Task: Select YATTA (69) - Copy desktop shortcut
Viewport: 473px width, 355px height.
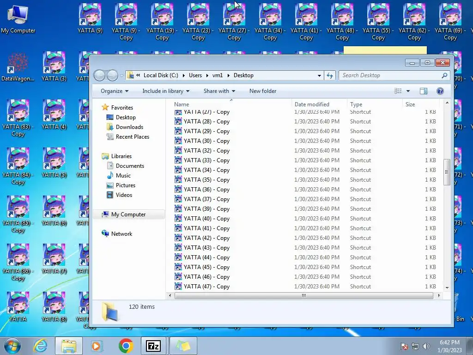Action: point(450,22)
